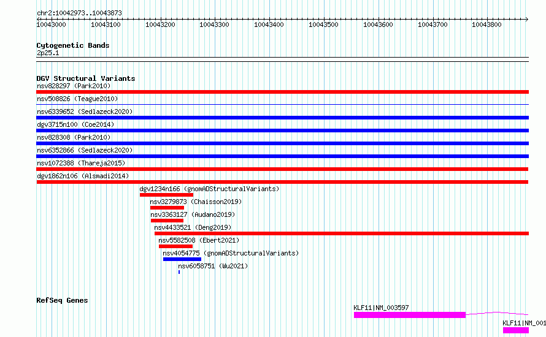This screenshot has width=546, height=337.
Task: Click the 10043500 position on the ruler
Action: [323, 25]
